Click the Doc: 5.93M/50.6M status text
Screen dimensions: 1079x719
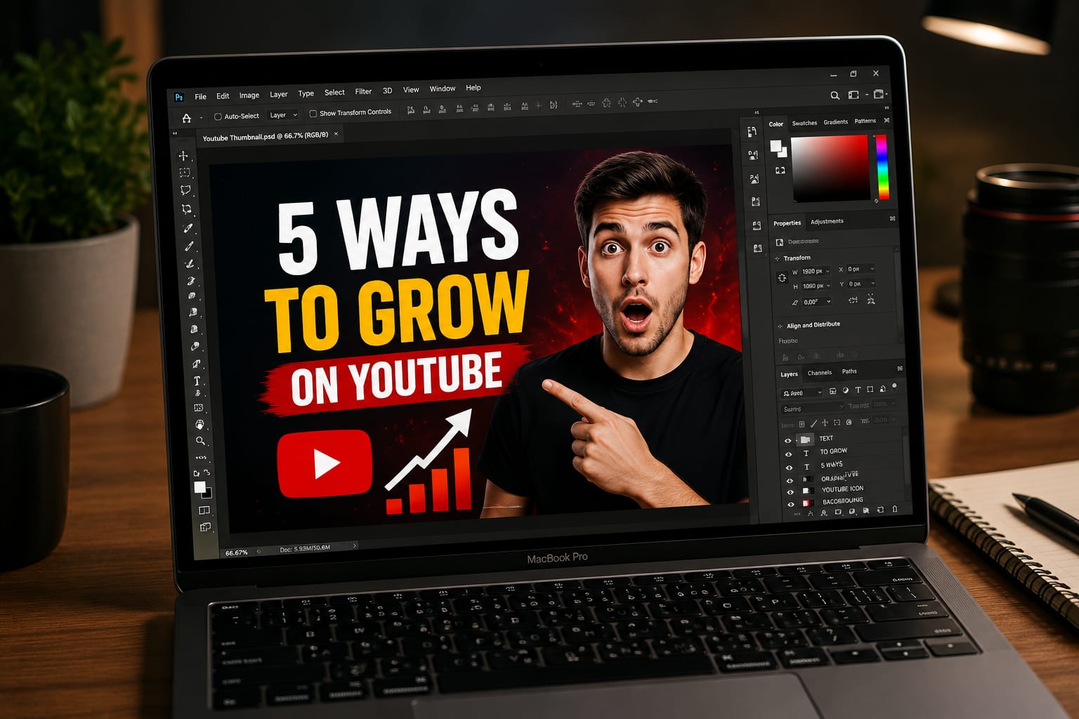click(305, 548)
